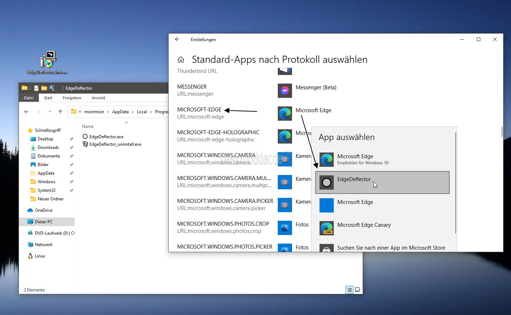Open OneDrive in navigation pane
The height and width of the screenshot is (315, 511).
40,210
